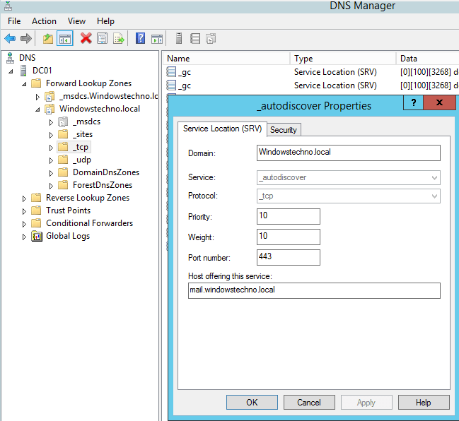Expand the _udp folder arrow

(51, 160)
